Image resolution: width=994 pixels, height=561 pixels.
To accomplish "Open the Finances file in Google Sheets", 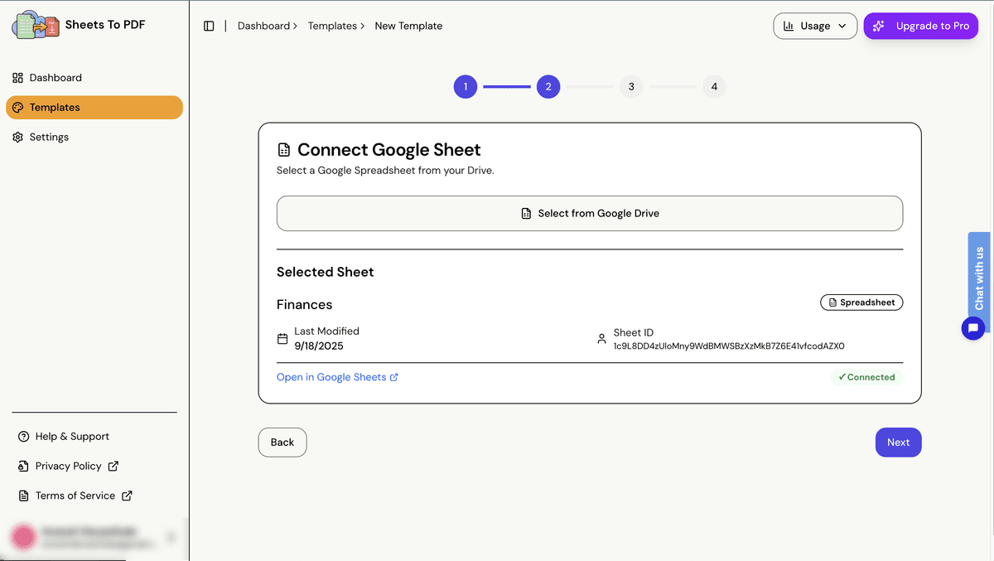I will click(x=331, y=377).
